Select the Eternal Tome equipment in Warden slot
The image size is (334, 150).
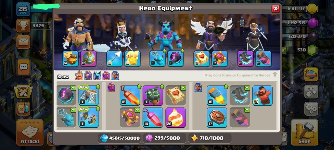click(201, 59)
